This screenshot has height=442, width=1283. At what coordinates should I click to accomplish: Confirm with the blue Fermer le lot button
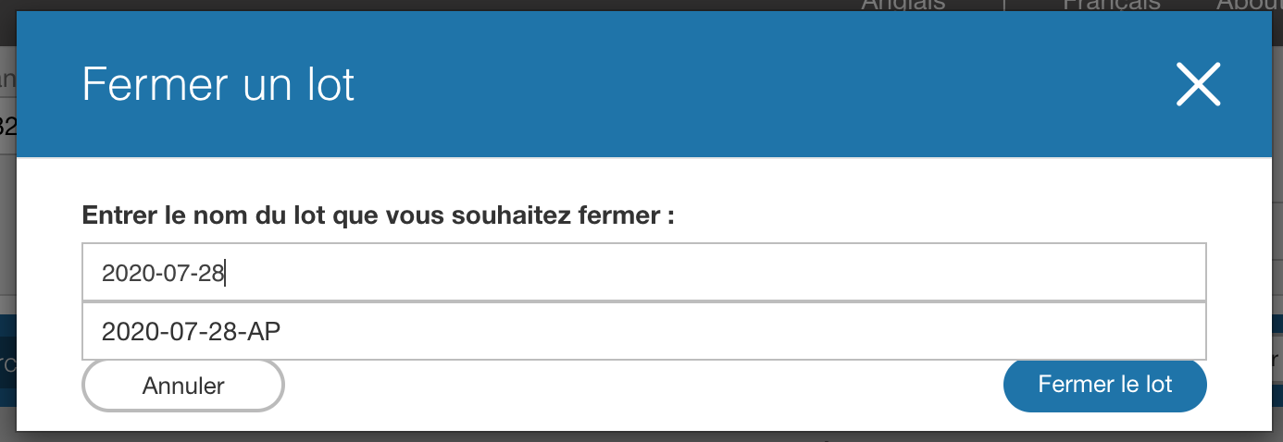tap(1104, 385)
